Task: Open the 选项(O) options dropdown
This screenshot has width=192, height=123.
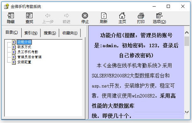Action: tap(159, 18)
